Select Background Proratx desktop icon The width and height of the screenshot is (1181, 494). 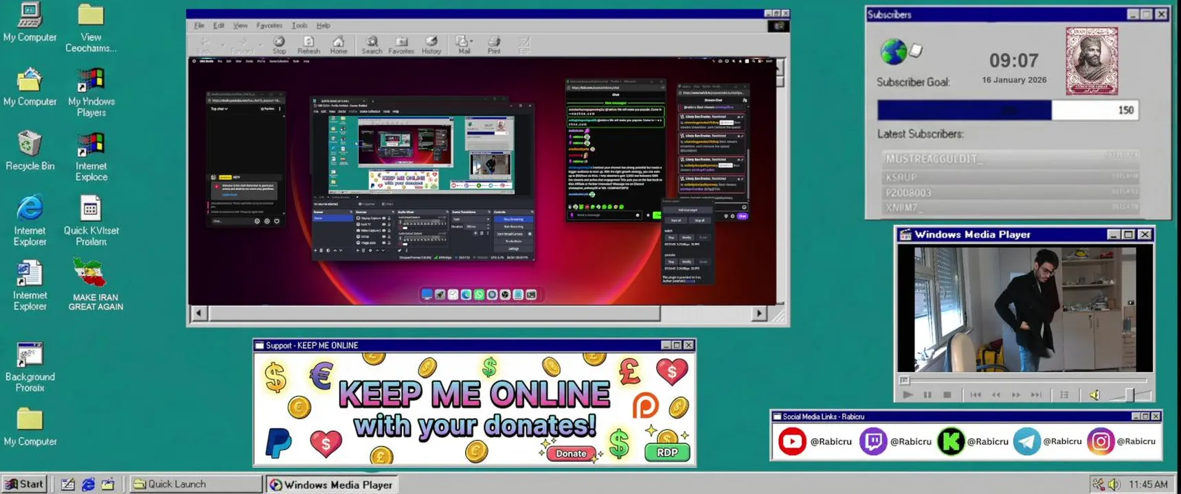(30, 367)
